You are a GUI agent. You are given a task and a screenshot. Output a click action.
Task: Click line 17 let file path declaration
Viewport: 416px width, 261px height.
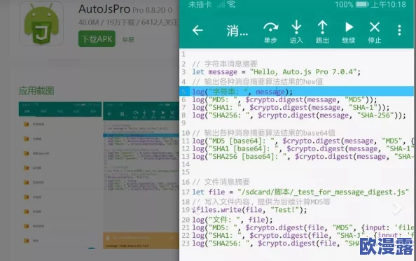click(x=300, y=192)
